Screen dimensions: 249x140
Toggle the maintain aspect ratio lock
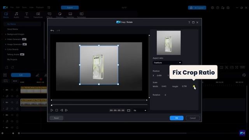click(x=194, y=86)
